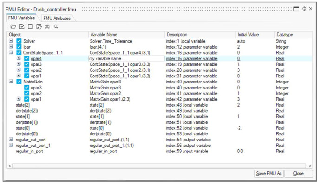Click the horizontal scrollbar track
318x184 pixels.
pyautogui.click(x=159, y=166)
